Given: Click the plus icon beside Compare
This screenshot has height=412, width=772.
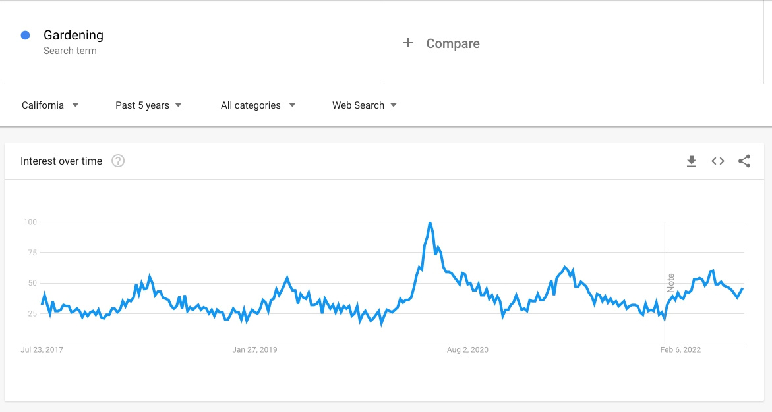Looking at the screenshot, I should [x=407, y=43].
